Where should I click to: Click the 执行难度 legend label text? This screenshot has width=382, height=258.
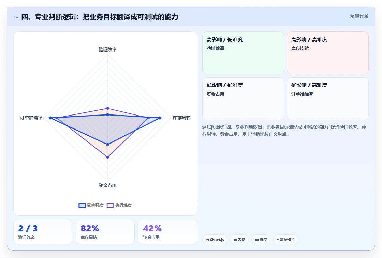click(123, 205)
